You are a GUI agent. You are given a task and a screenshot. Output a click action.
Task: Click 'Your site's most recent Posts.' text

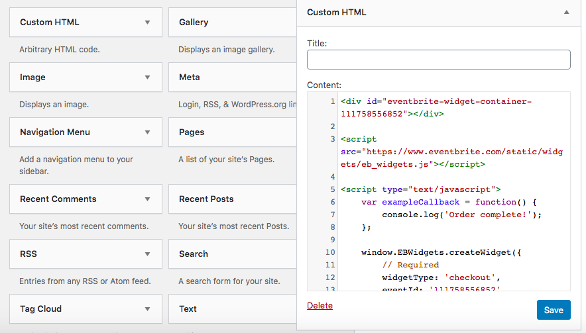[x=233, y=226]
